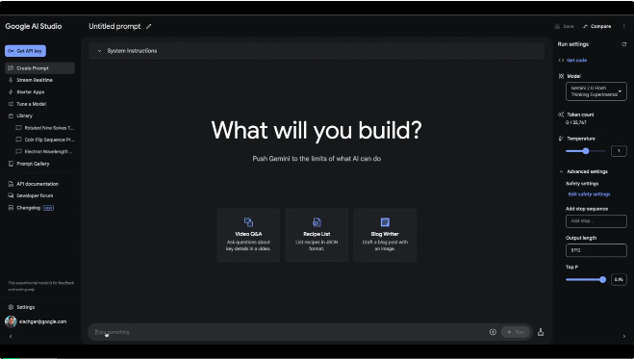
Task: Click the reset run settings icon
Action: click(x=623, y=44)
